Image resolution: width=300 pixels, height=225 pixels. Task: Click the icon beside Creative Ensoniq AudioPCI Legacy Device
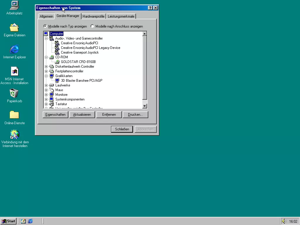pyautogui.click(x=57, y=48)
